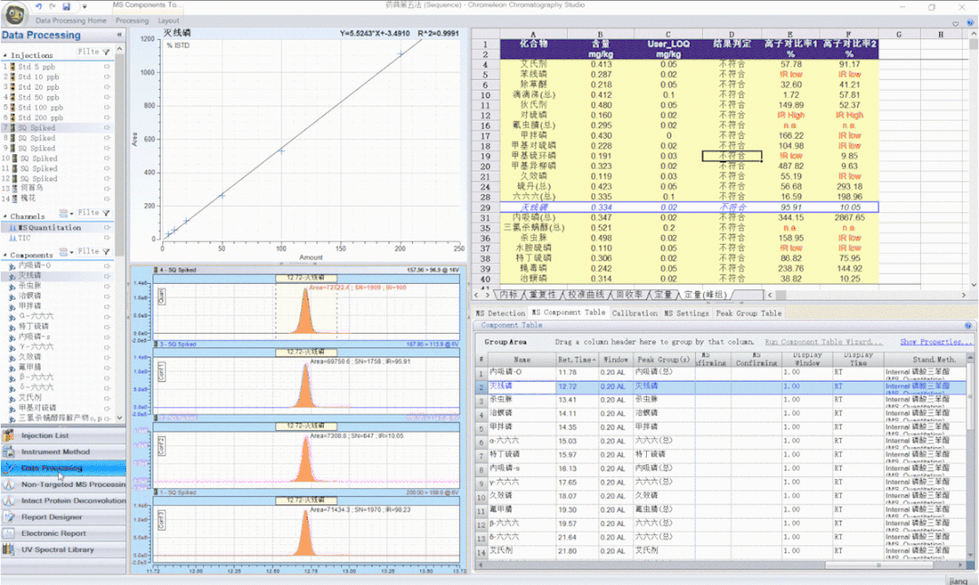Open the UV Spectral Library icon
This screenshot has height=585, width=979.
pos(10,550)
